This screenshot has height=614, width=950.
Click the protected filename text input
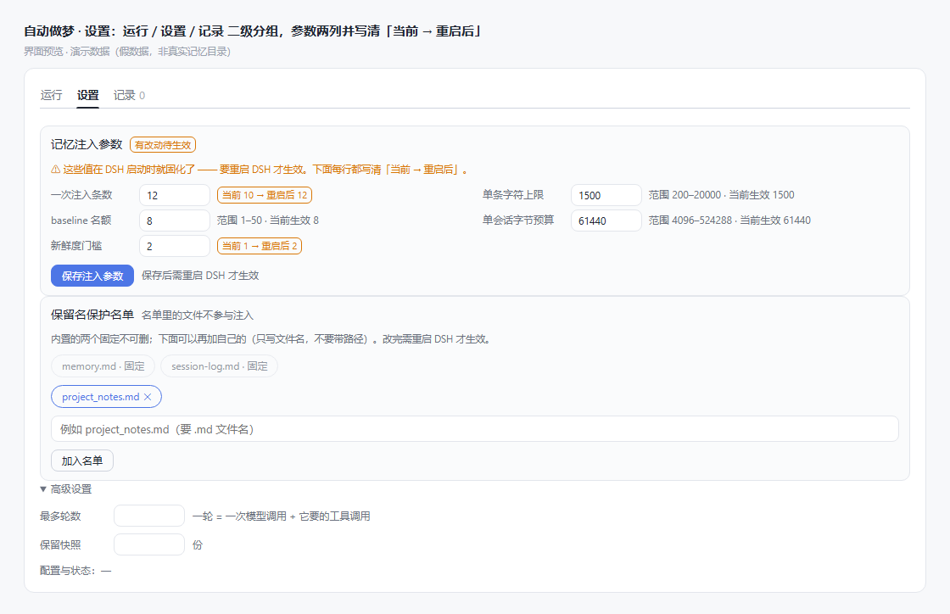click(474, 429)
